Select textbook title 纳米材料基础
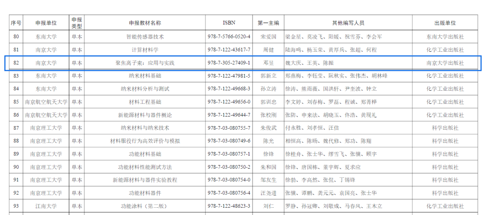This screenshot has width=490, height=215. click(x=145, y=76)
